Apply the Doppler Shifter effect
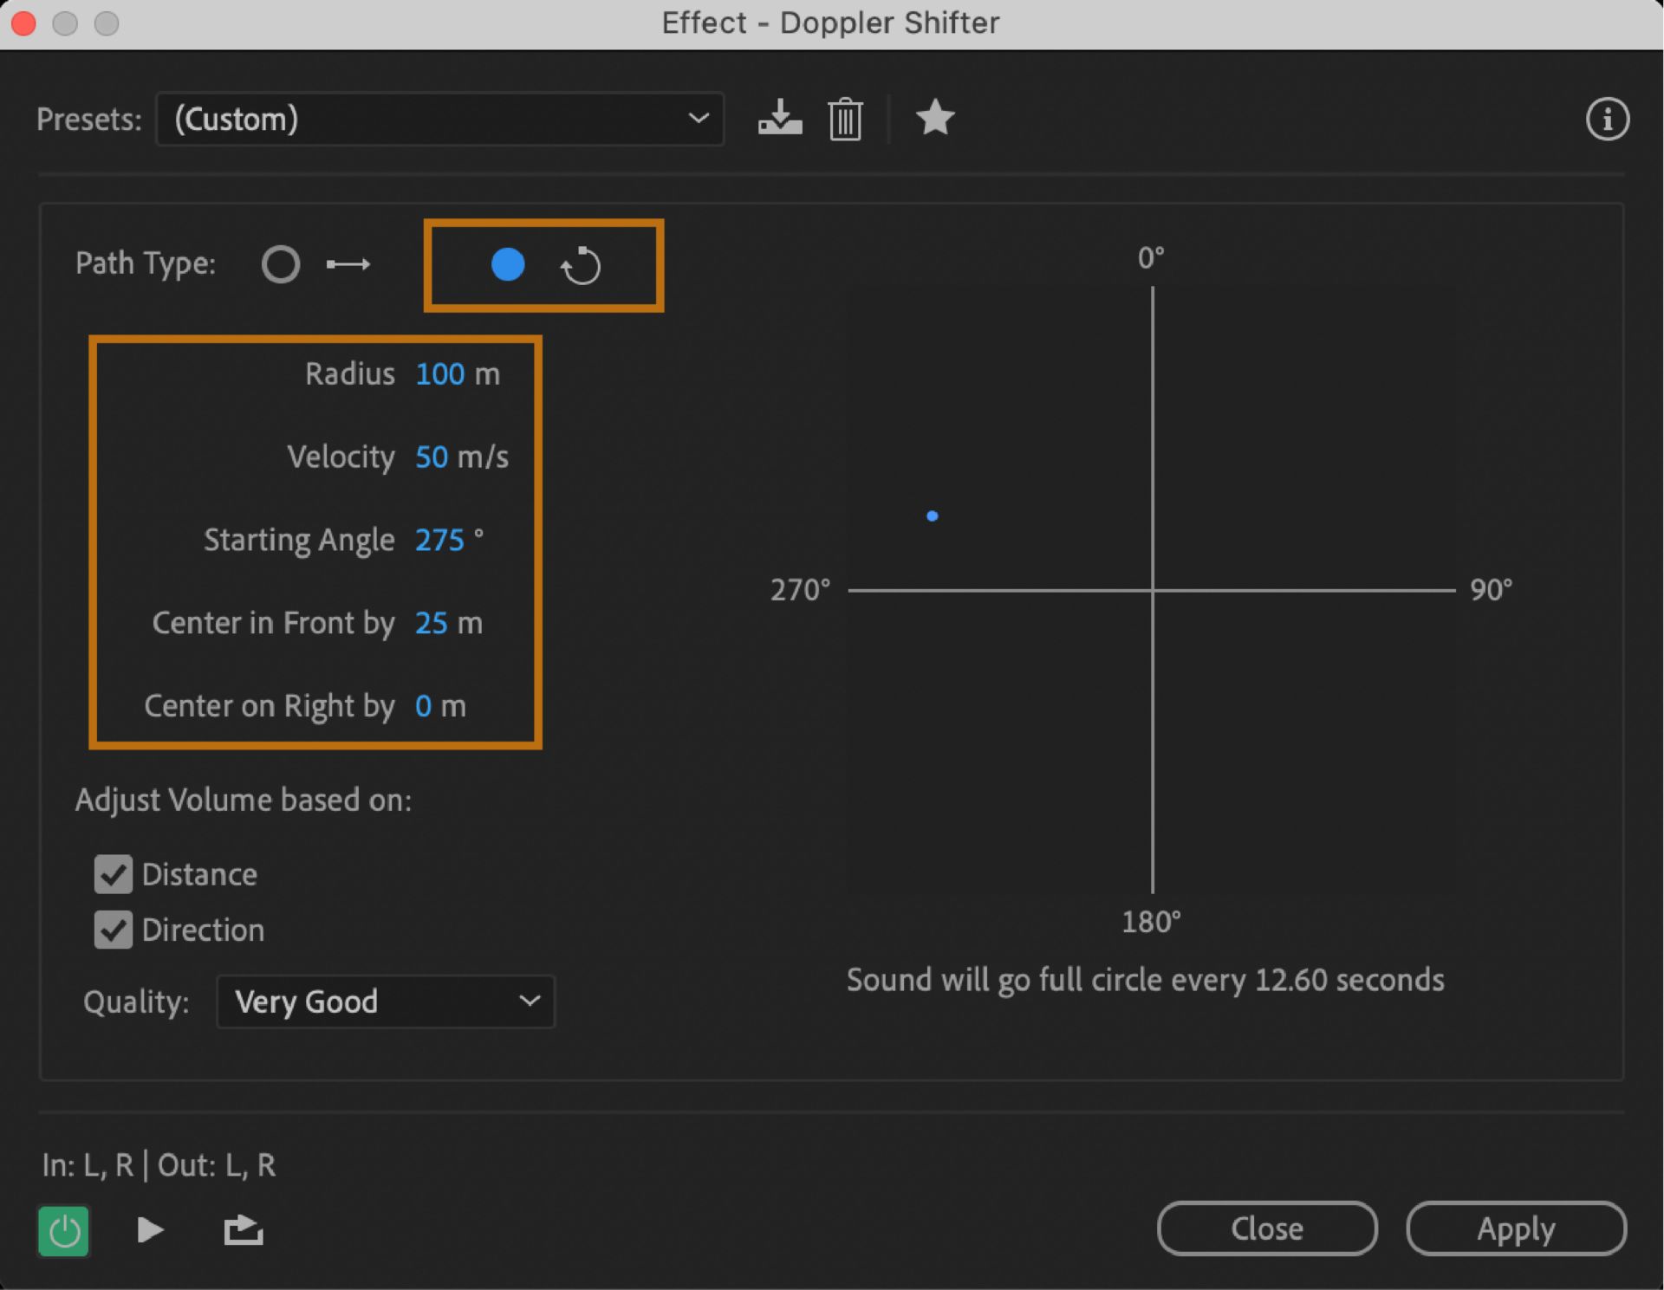This screenshot has width=1664, height=1290. [x=1515, y=1228]
